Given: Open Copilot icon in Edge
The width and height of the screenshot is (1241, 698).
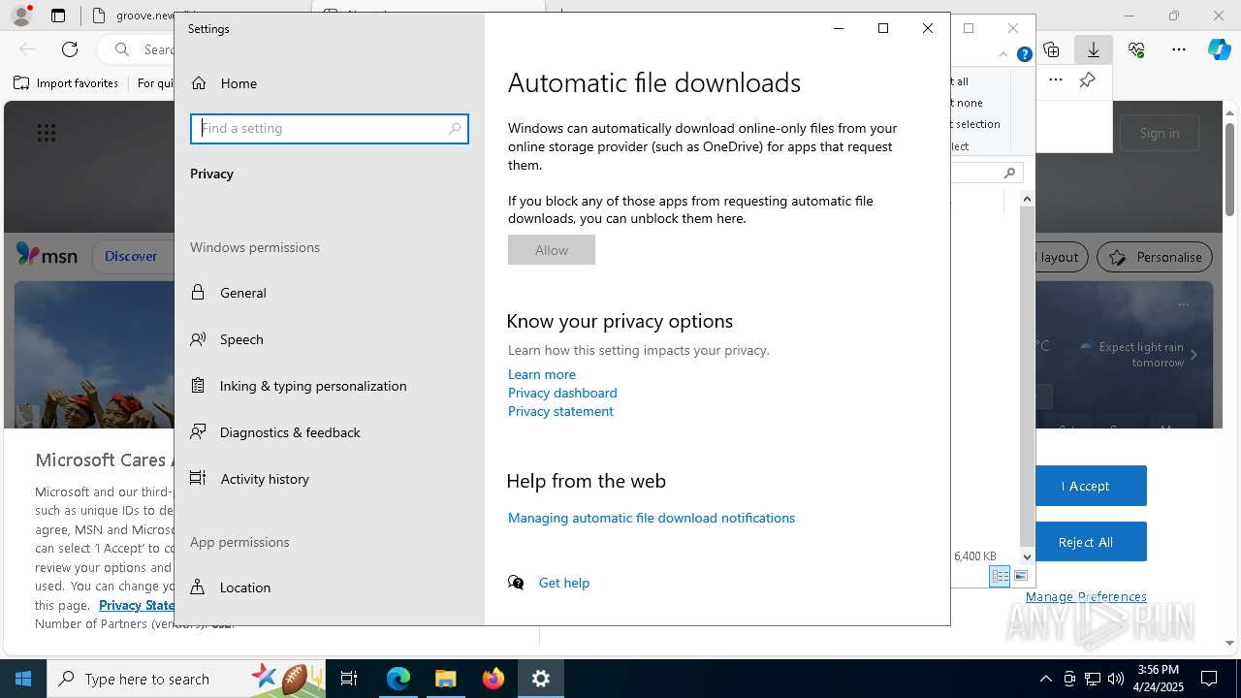Looking at the screenshot, I should click(x=1220, y=49).
